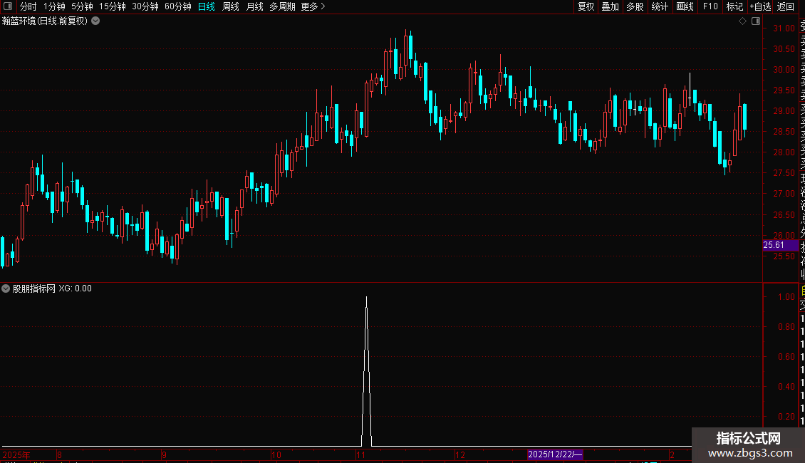Open F10 company info
Image resolution: width=805 pixels, height=463 pixels.
pyautogui.click(x=710, y=6)
